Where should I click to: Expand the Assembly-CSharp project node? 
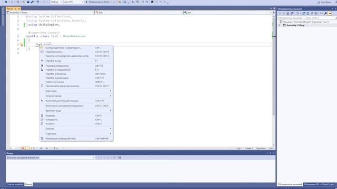pyautogui.click(x=280, y=25)
